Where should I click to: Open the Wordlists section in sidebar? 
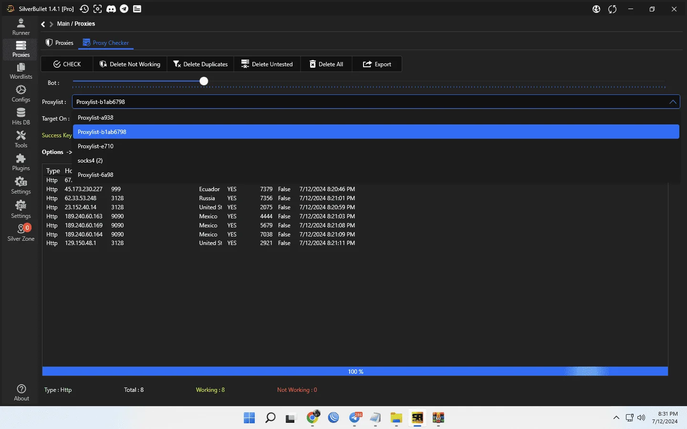click(x=21, y=71)
